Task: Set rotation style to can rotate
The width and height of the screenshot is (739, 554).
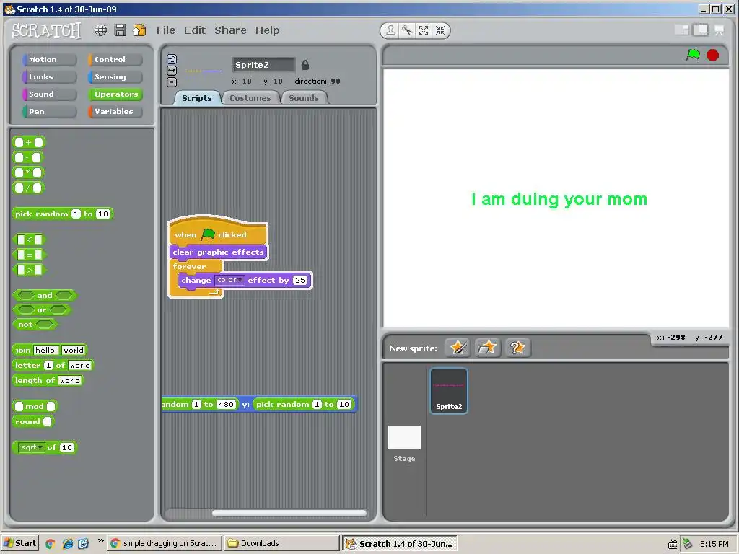Action: coord(172,59)
